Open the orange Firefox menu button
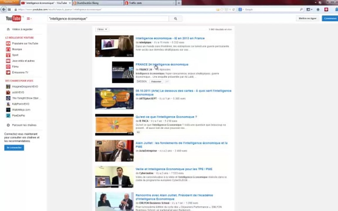 point(9,2)
